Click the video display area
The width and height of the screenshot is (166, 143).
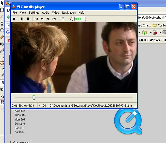tap(74, 58)
